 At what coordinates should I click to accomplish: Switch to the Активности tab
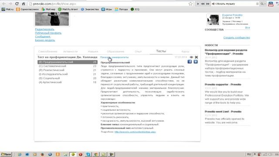(71, 51)
